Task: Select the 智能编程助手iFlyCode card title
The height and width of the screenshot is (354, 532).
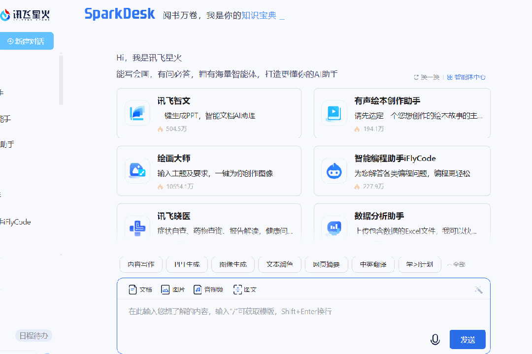Action: (x=395, y=159)
